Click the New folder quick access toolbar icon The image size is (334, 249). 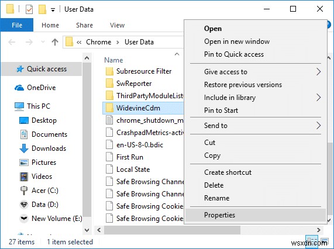tap(42, 9)
